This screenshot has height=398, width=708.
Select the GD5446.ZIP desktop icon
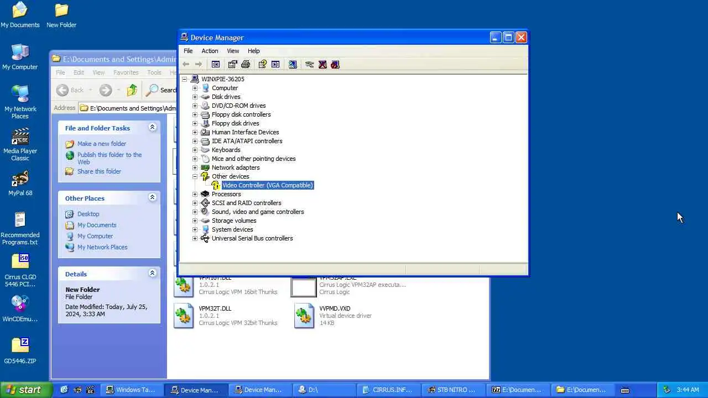tap(20, 351)
